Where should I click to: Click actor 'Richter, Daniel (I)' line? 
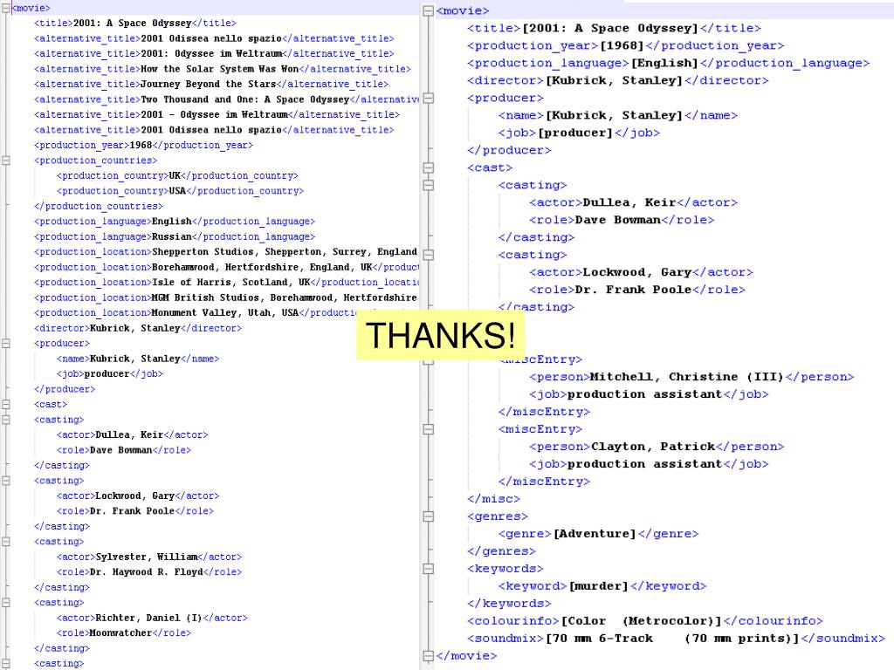coord(152,618)
